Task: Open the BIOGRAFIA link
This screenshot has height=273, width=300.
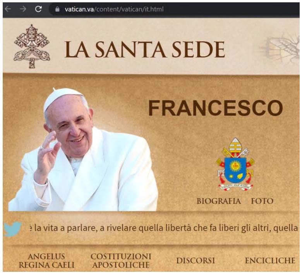Action: coord(218,201)
